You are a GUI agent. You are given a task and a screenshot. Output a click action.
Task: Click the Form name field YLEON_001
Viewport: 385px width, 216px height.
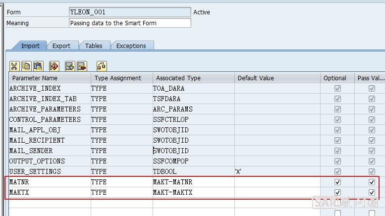click(130, 12)
